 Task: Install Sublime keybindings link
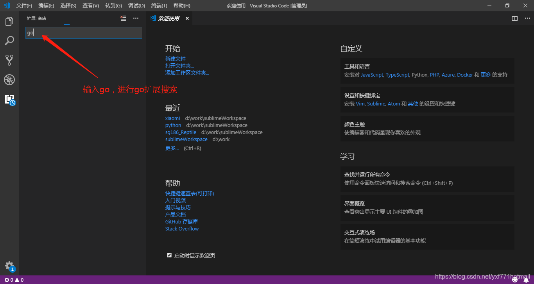pyautogui.click(x=376, y=104)
